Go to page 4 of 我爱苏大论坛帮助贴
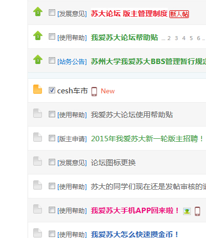Screen dimensions: 206x238 click(x=184, y=38)
